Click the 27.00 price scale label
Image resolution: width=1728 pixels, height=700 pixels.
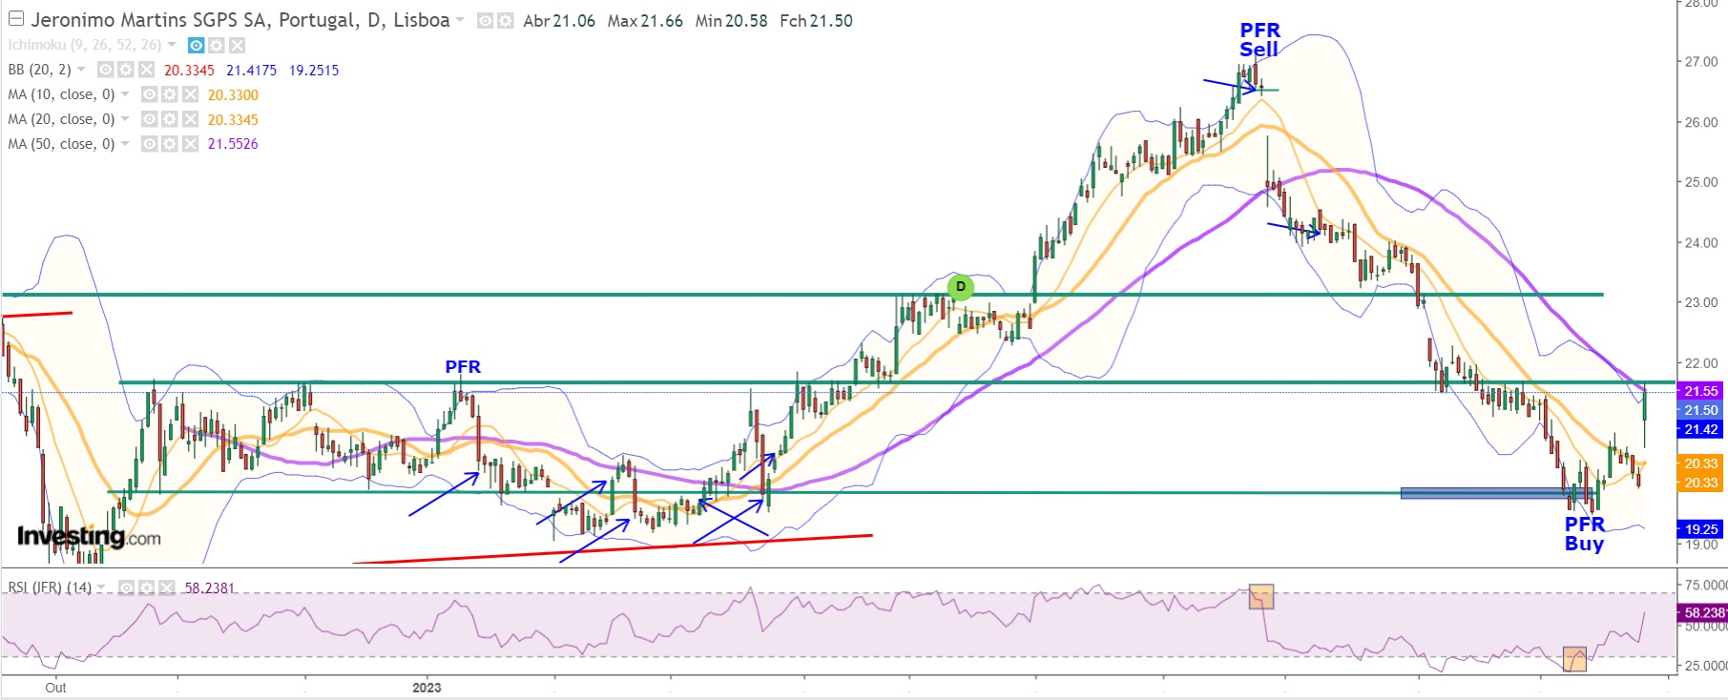tap(1701, 61)
